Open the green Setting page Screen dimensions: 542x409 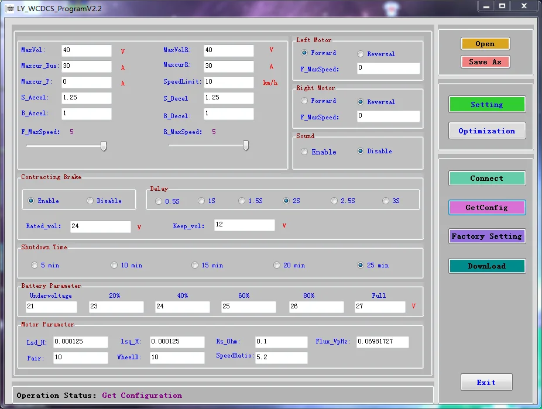coord(486,105)
